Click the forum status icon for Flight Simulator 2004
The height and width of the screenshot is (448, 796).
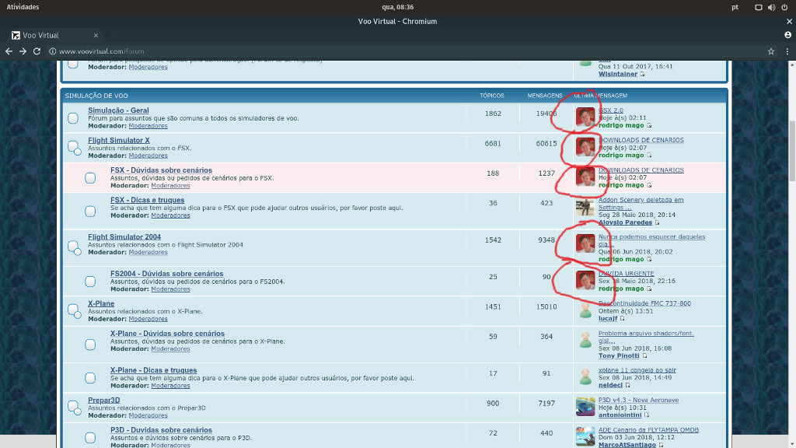[x=74, y=247]
